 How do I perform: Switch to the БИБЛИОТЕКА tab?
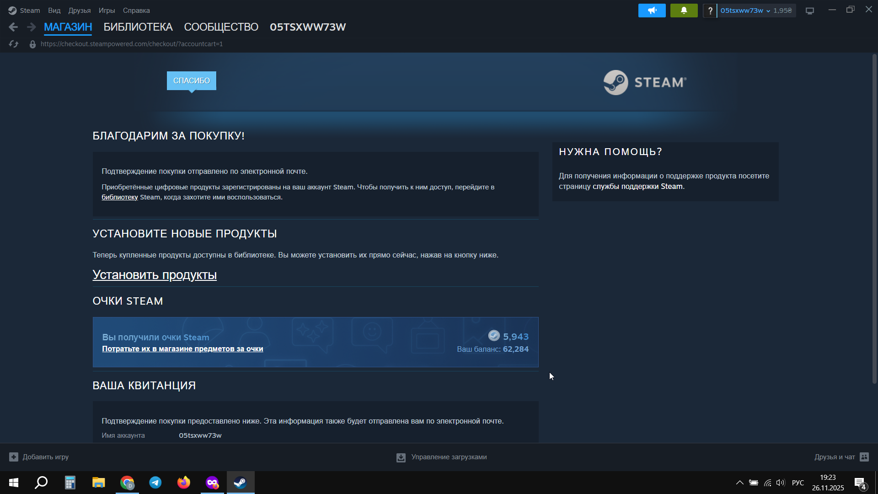tap(138, 27)
